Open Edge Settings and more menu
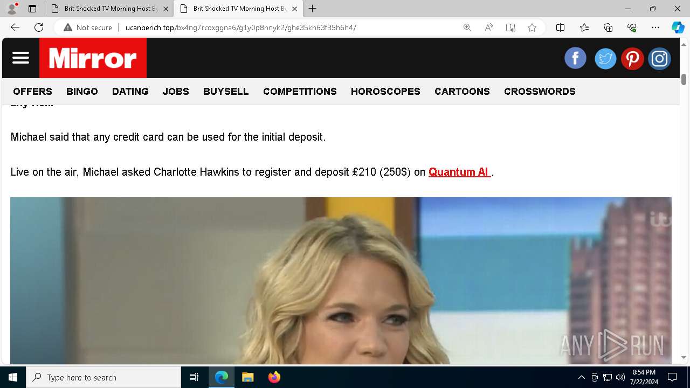Image resolution: width=690 pixels, height=388 pixels. pos(655,27)
